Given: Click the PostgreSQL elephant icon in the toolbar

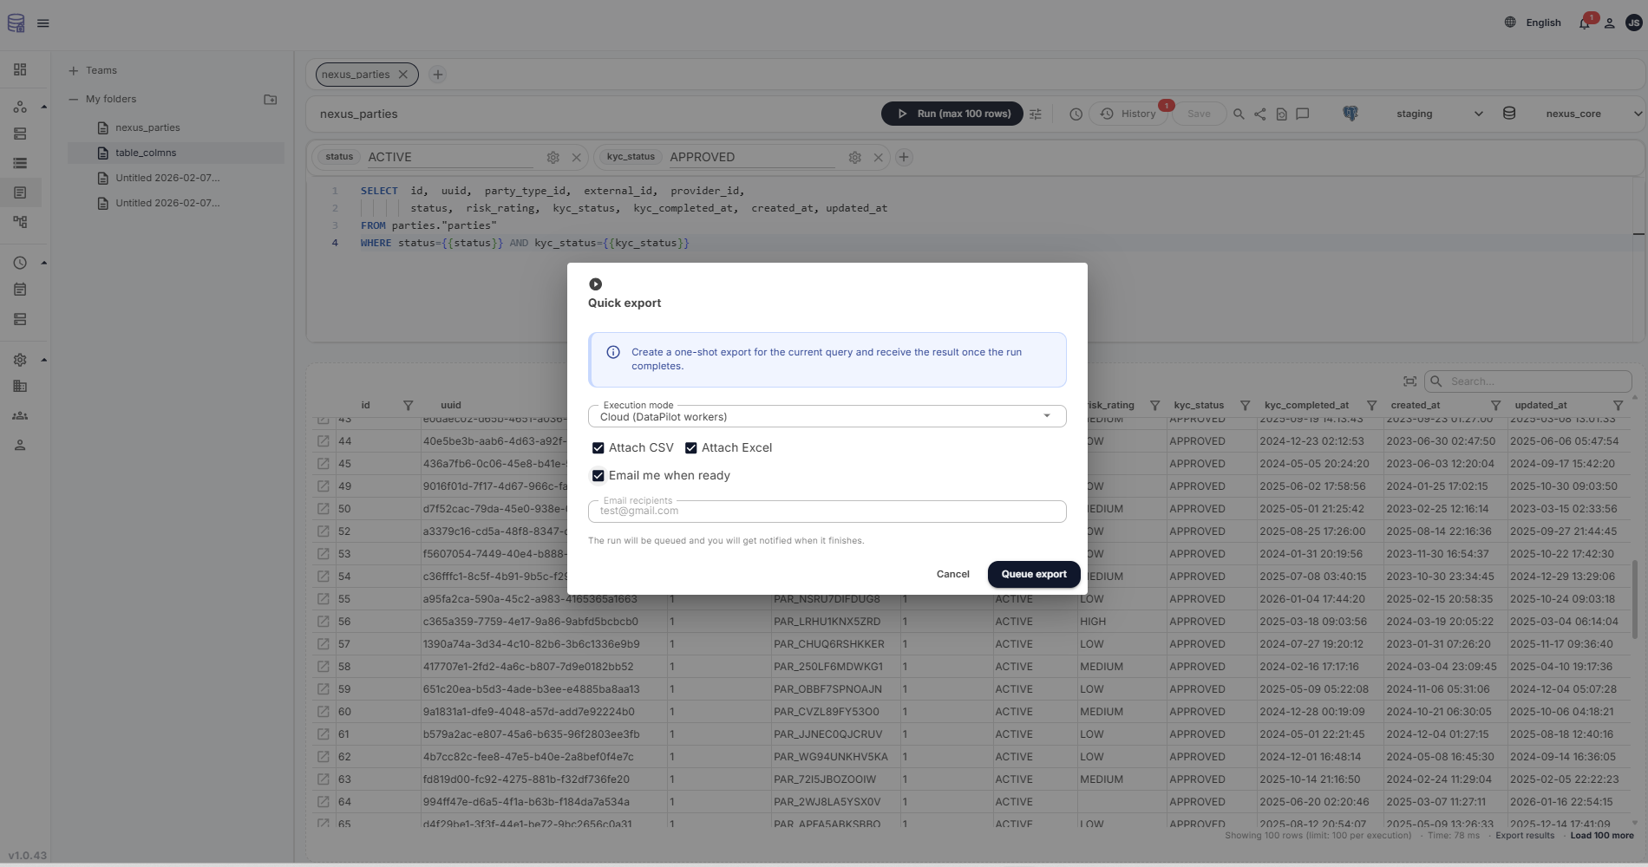Looking at the screenshot, I should (x=1350, y=114).
